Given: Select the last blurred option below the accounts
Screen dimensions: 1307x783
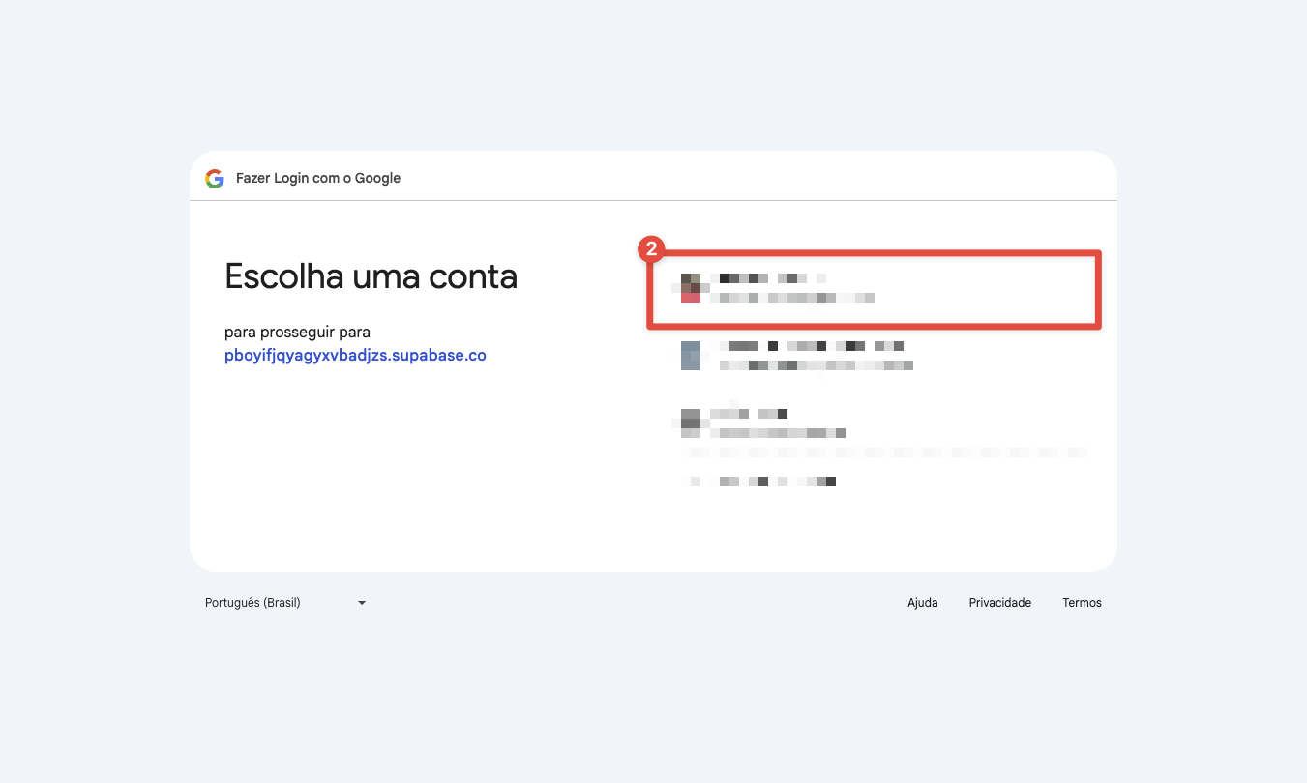Looking at the screenshot, I should [774, 480].
